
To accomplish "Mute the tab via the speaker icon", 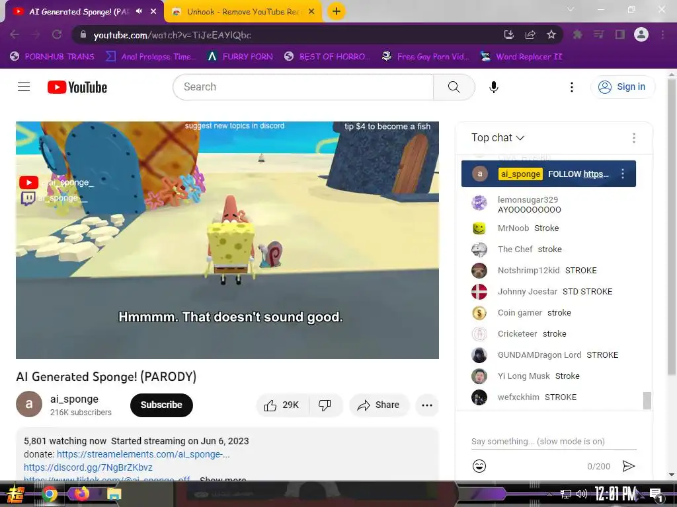I will pyautogui.click(x=139, y=11).
